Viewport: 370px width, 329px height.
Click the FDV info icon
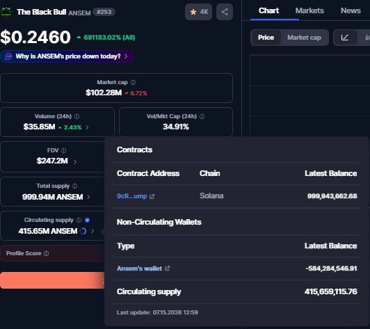[64, 150]
